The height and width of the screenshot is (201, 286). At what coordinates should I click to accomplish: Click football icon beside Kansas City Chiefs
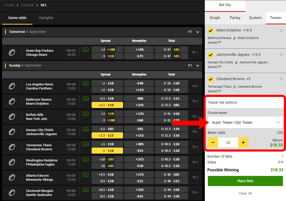tap(12, 132)
